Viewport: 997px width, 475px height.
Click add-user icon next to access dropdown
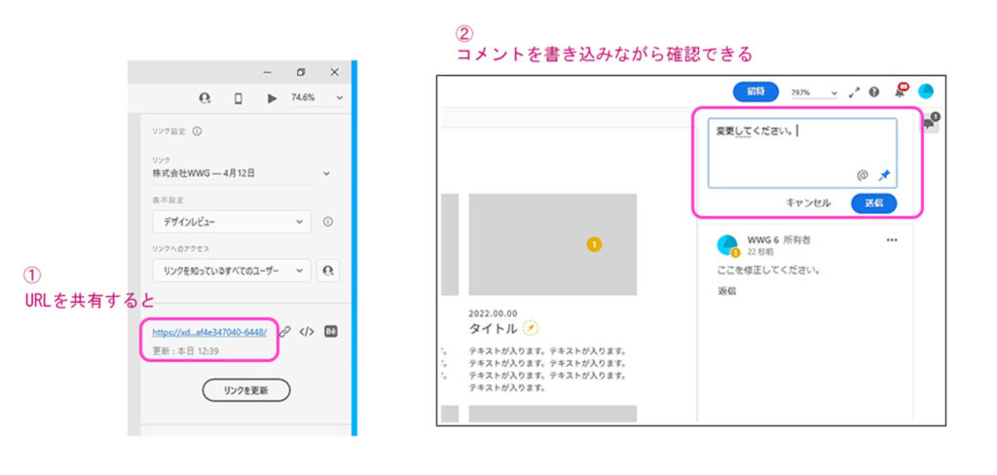[x=328, y=270]
